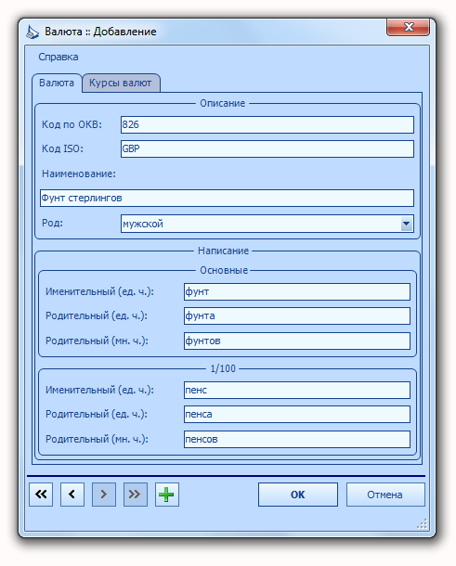
Task: Click the field containing пенсов
Action: click(x=297, y=439)
